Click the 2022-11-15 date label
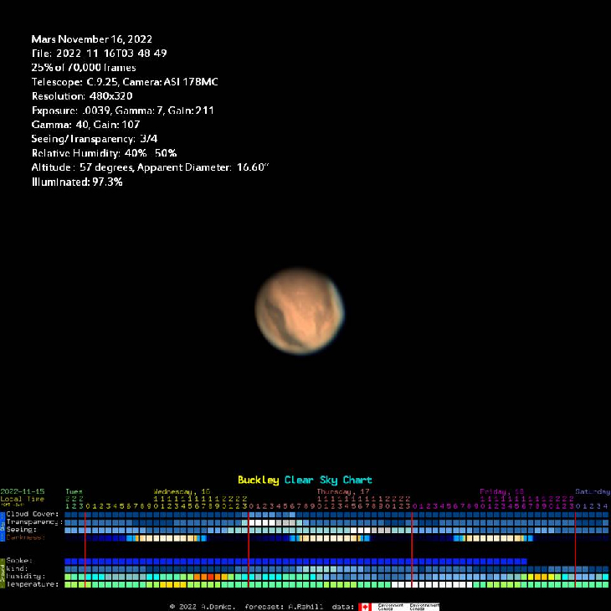Viewport: 611px width, 611px height. tap(23, 491)
